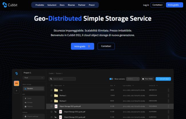Select Policies in the IAM sidebar
The height and width of the screenshot is (119, 186).
click(30, 106)
